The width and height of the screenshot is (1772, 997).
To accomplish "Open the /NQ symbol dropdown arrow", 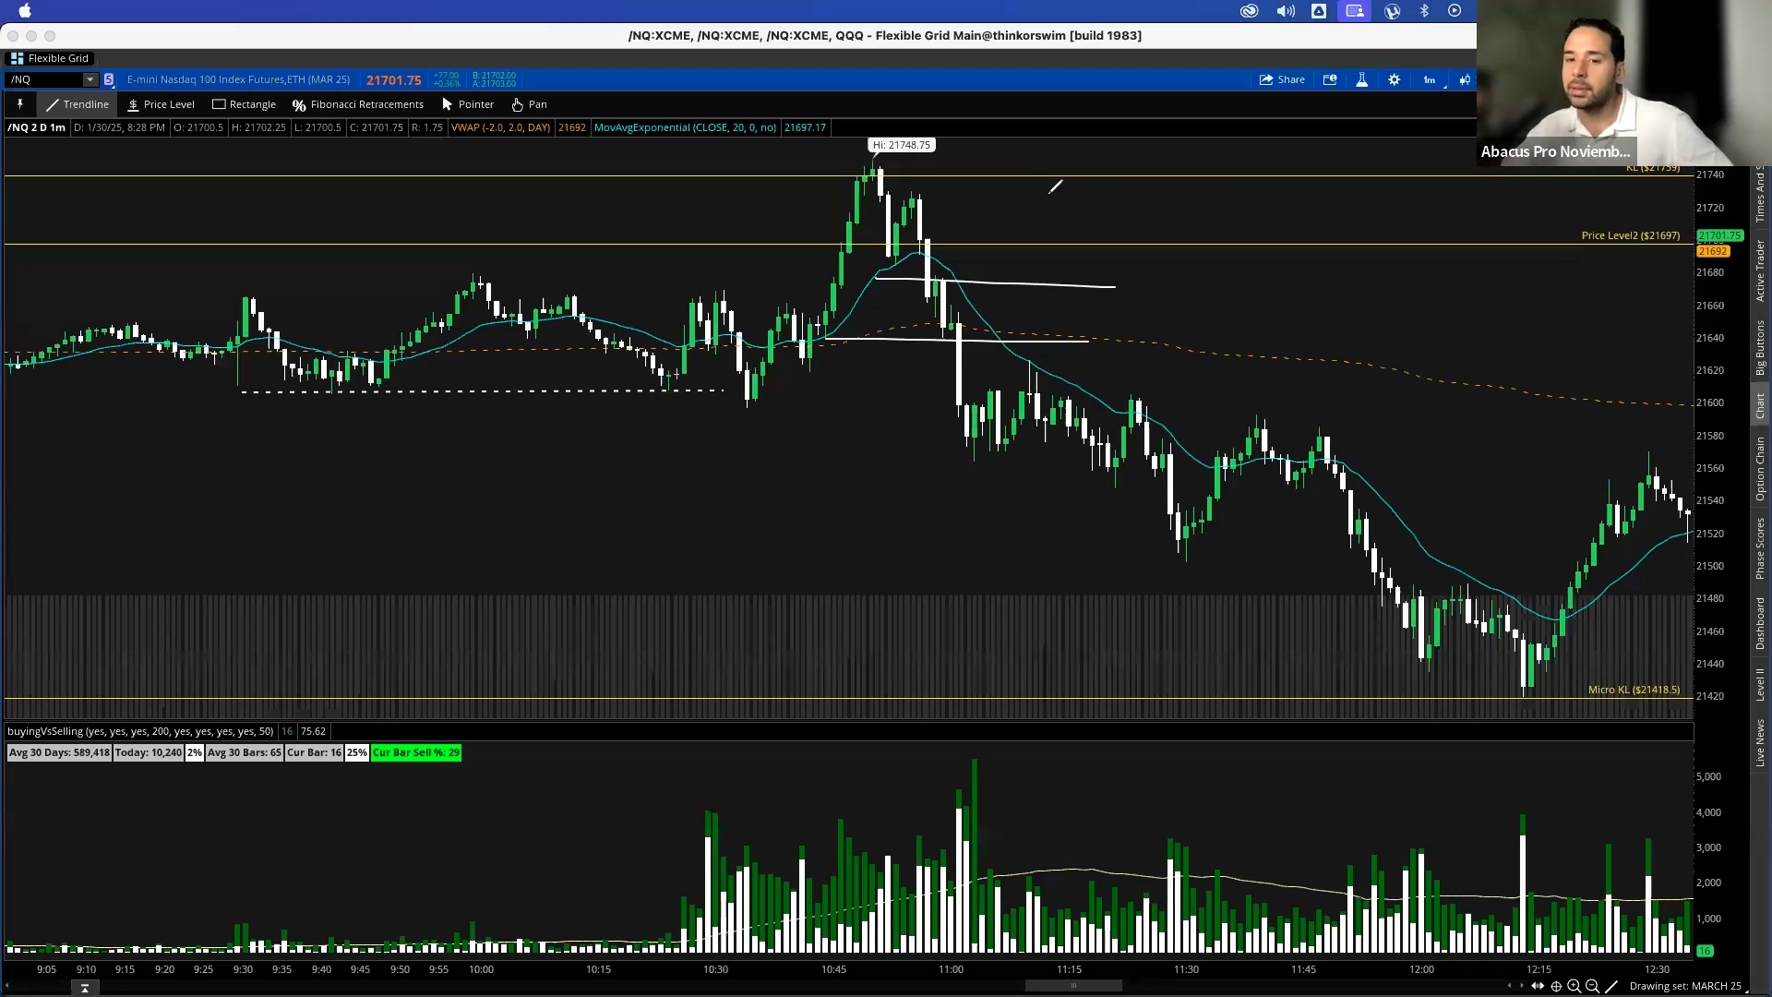I will [x=90, y=79].
